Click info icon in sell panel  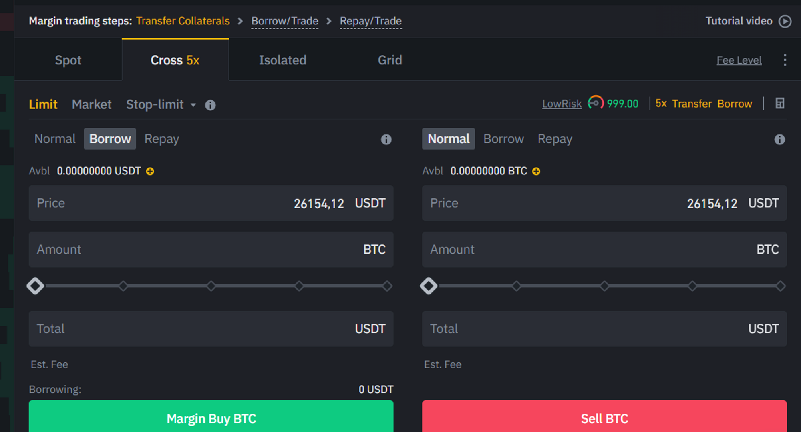pos(779,140)
